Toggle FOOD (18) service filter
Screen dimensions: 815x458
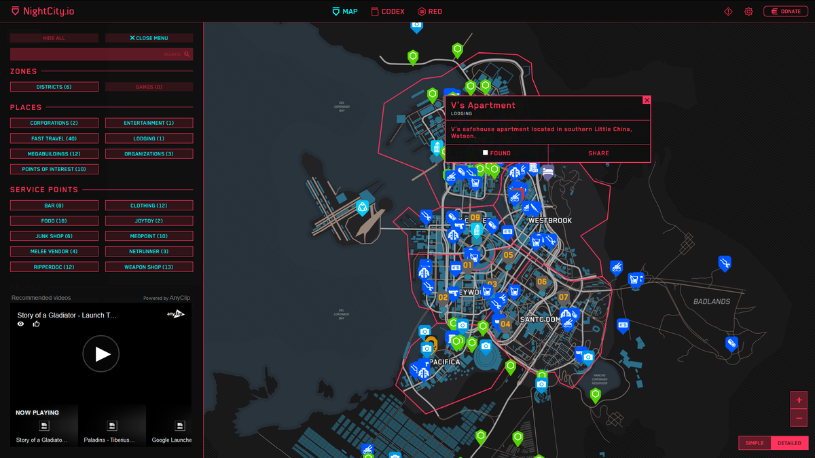point(54,221)
